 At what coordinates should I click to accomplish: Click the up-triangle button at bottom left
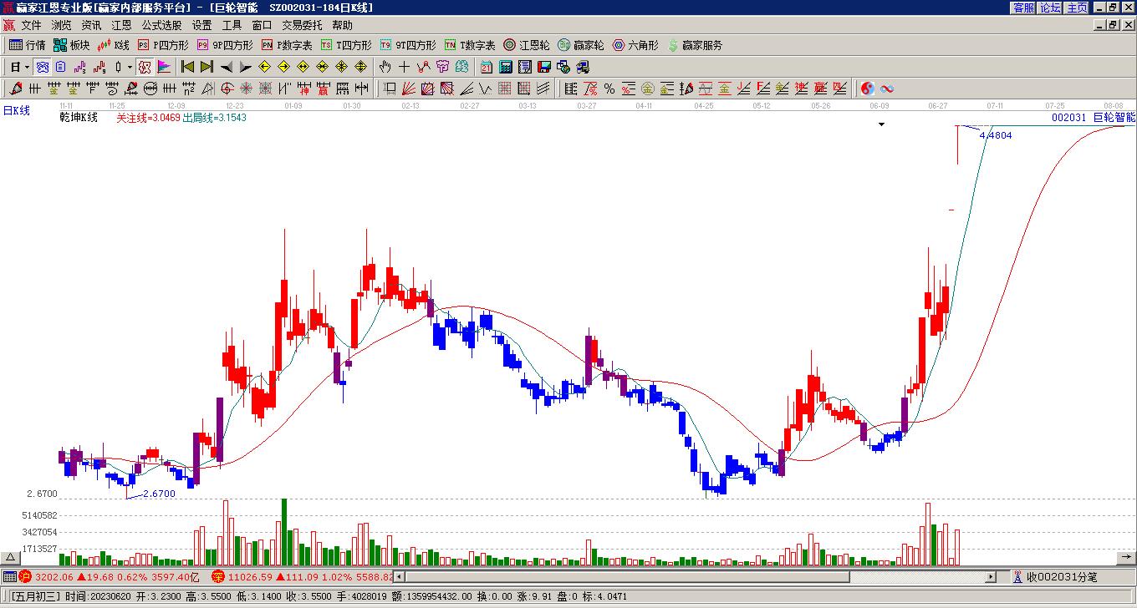point(11,559)
